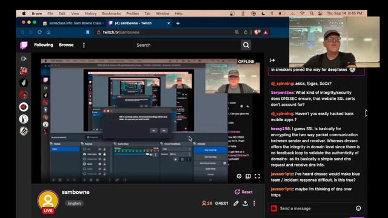Image resolution: width=388 pixels, height=218 pixels.
Task: Click the Do Not Disturb moon icon
Action: tap(263, 13)
